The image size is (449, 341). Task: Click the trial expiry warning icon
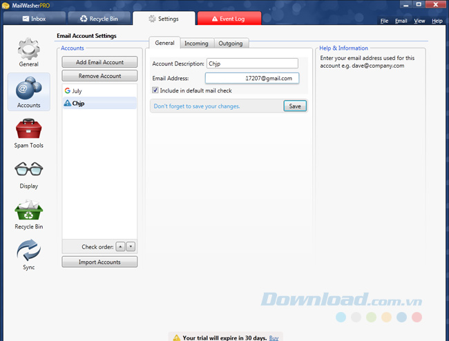point(176,338)
